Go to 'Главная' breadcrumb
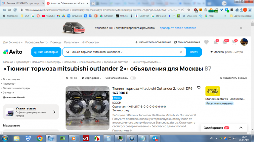 point(8,62)
